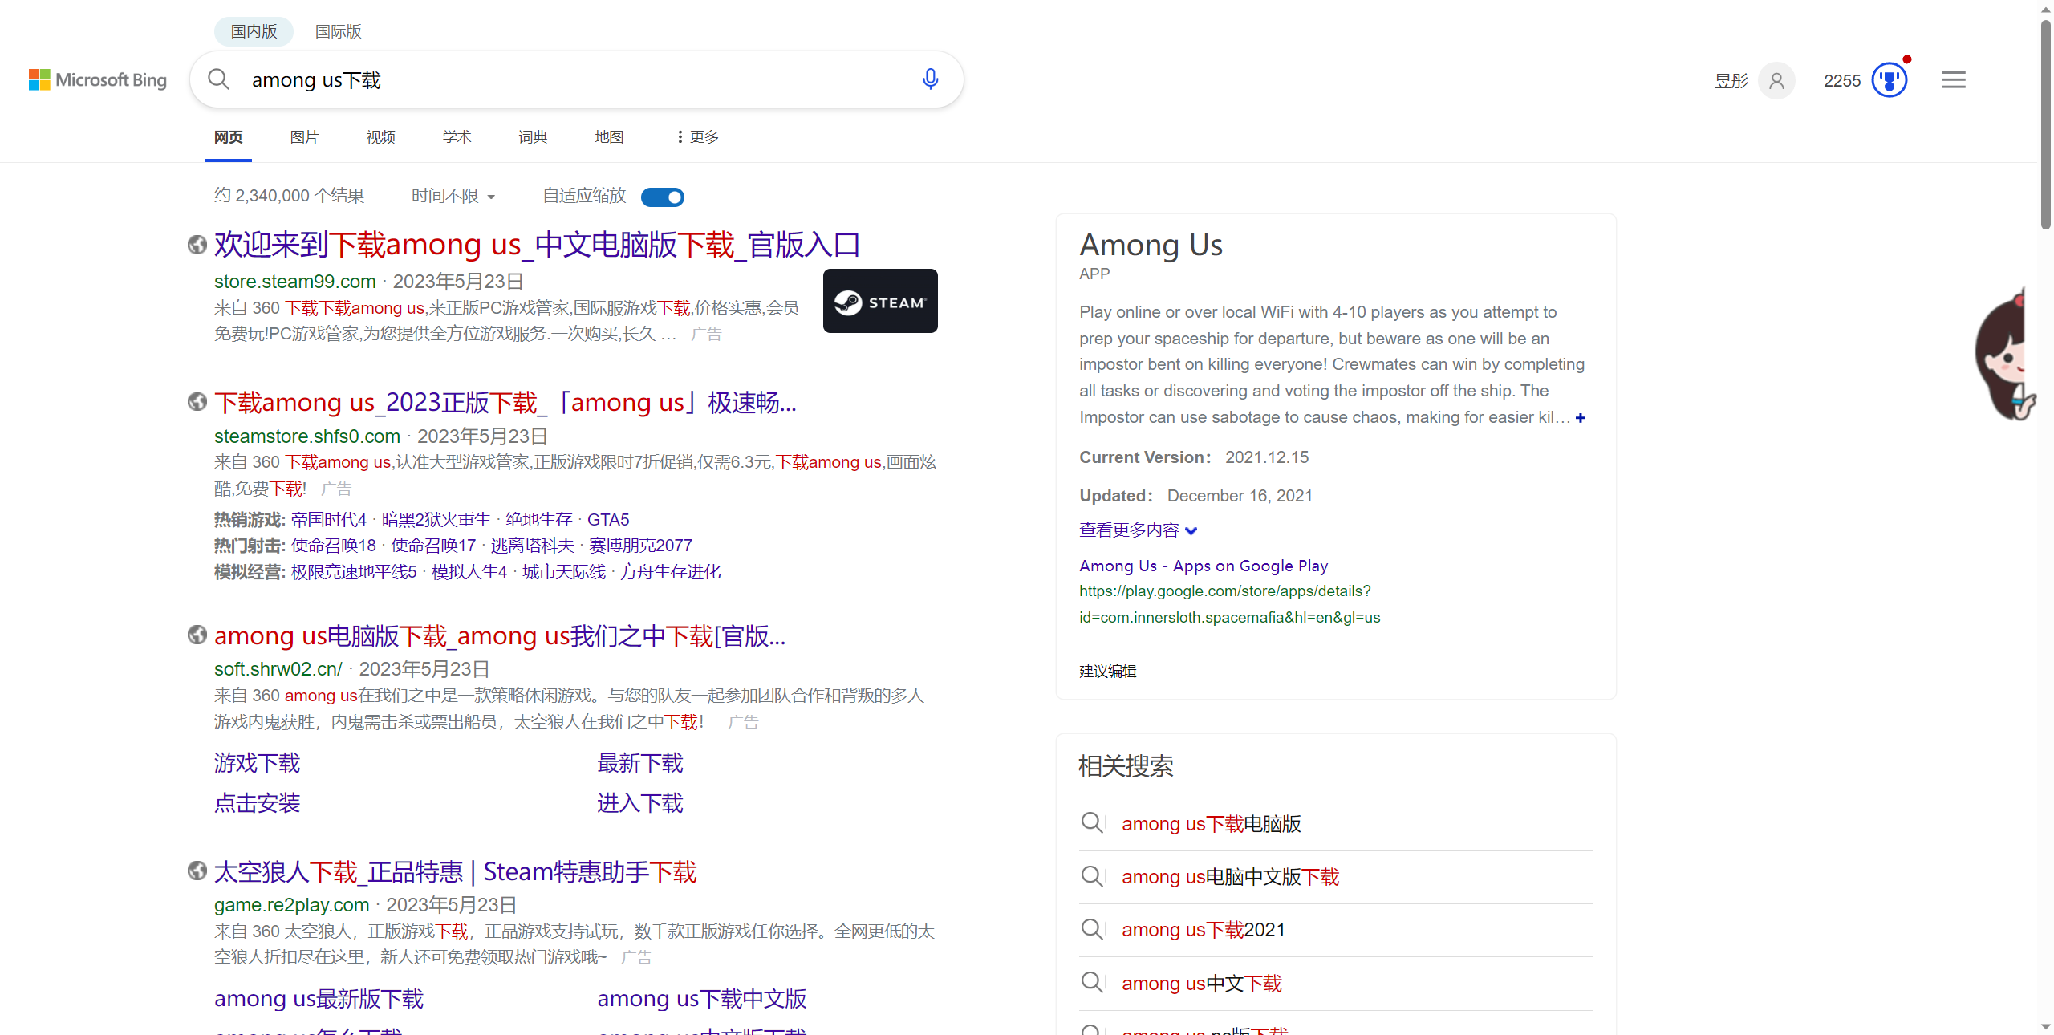The width and height of the screenshot is (2054, 1035).
Task: Open the hamburger settings menu
Action: (x=1953, y=80)
